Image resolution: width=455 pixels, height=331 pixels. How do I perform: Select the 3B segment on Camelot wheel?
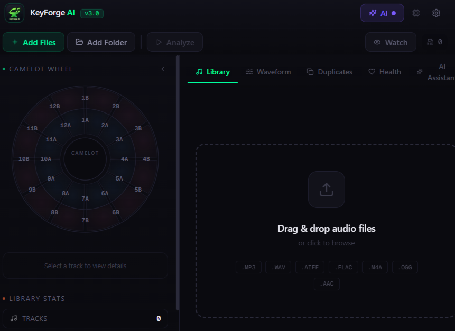click(x=138, y=128)
